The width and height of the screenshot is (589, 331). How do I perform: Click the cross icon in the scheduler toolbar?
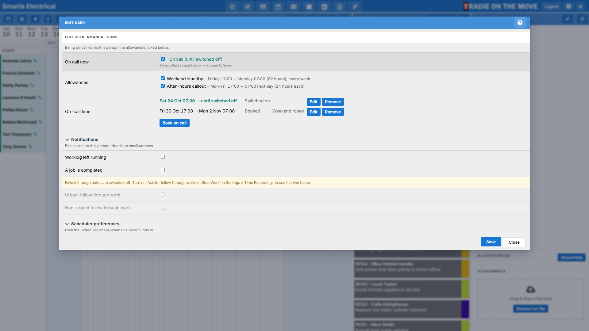pos(22,19)
